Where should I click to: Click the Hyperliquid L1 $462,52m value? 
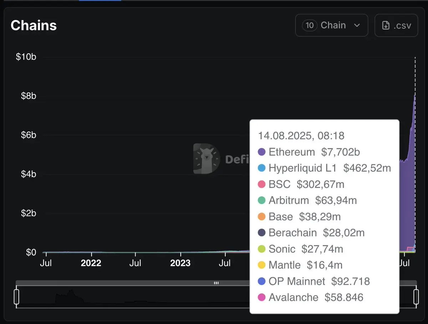click(367, 168)
